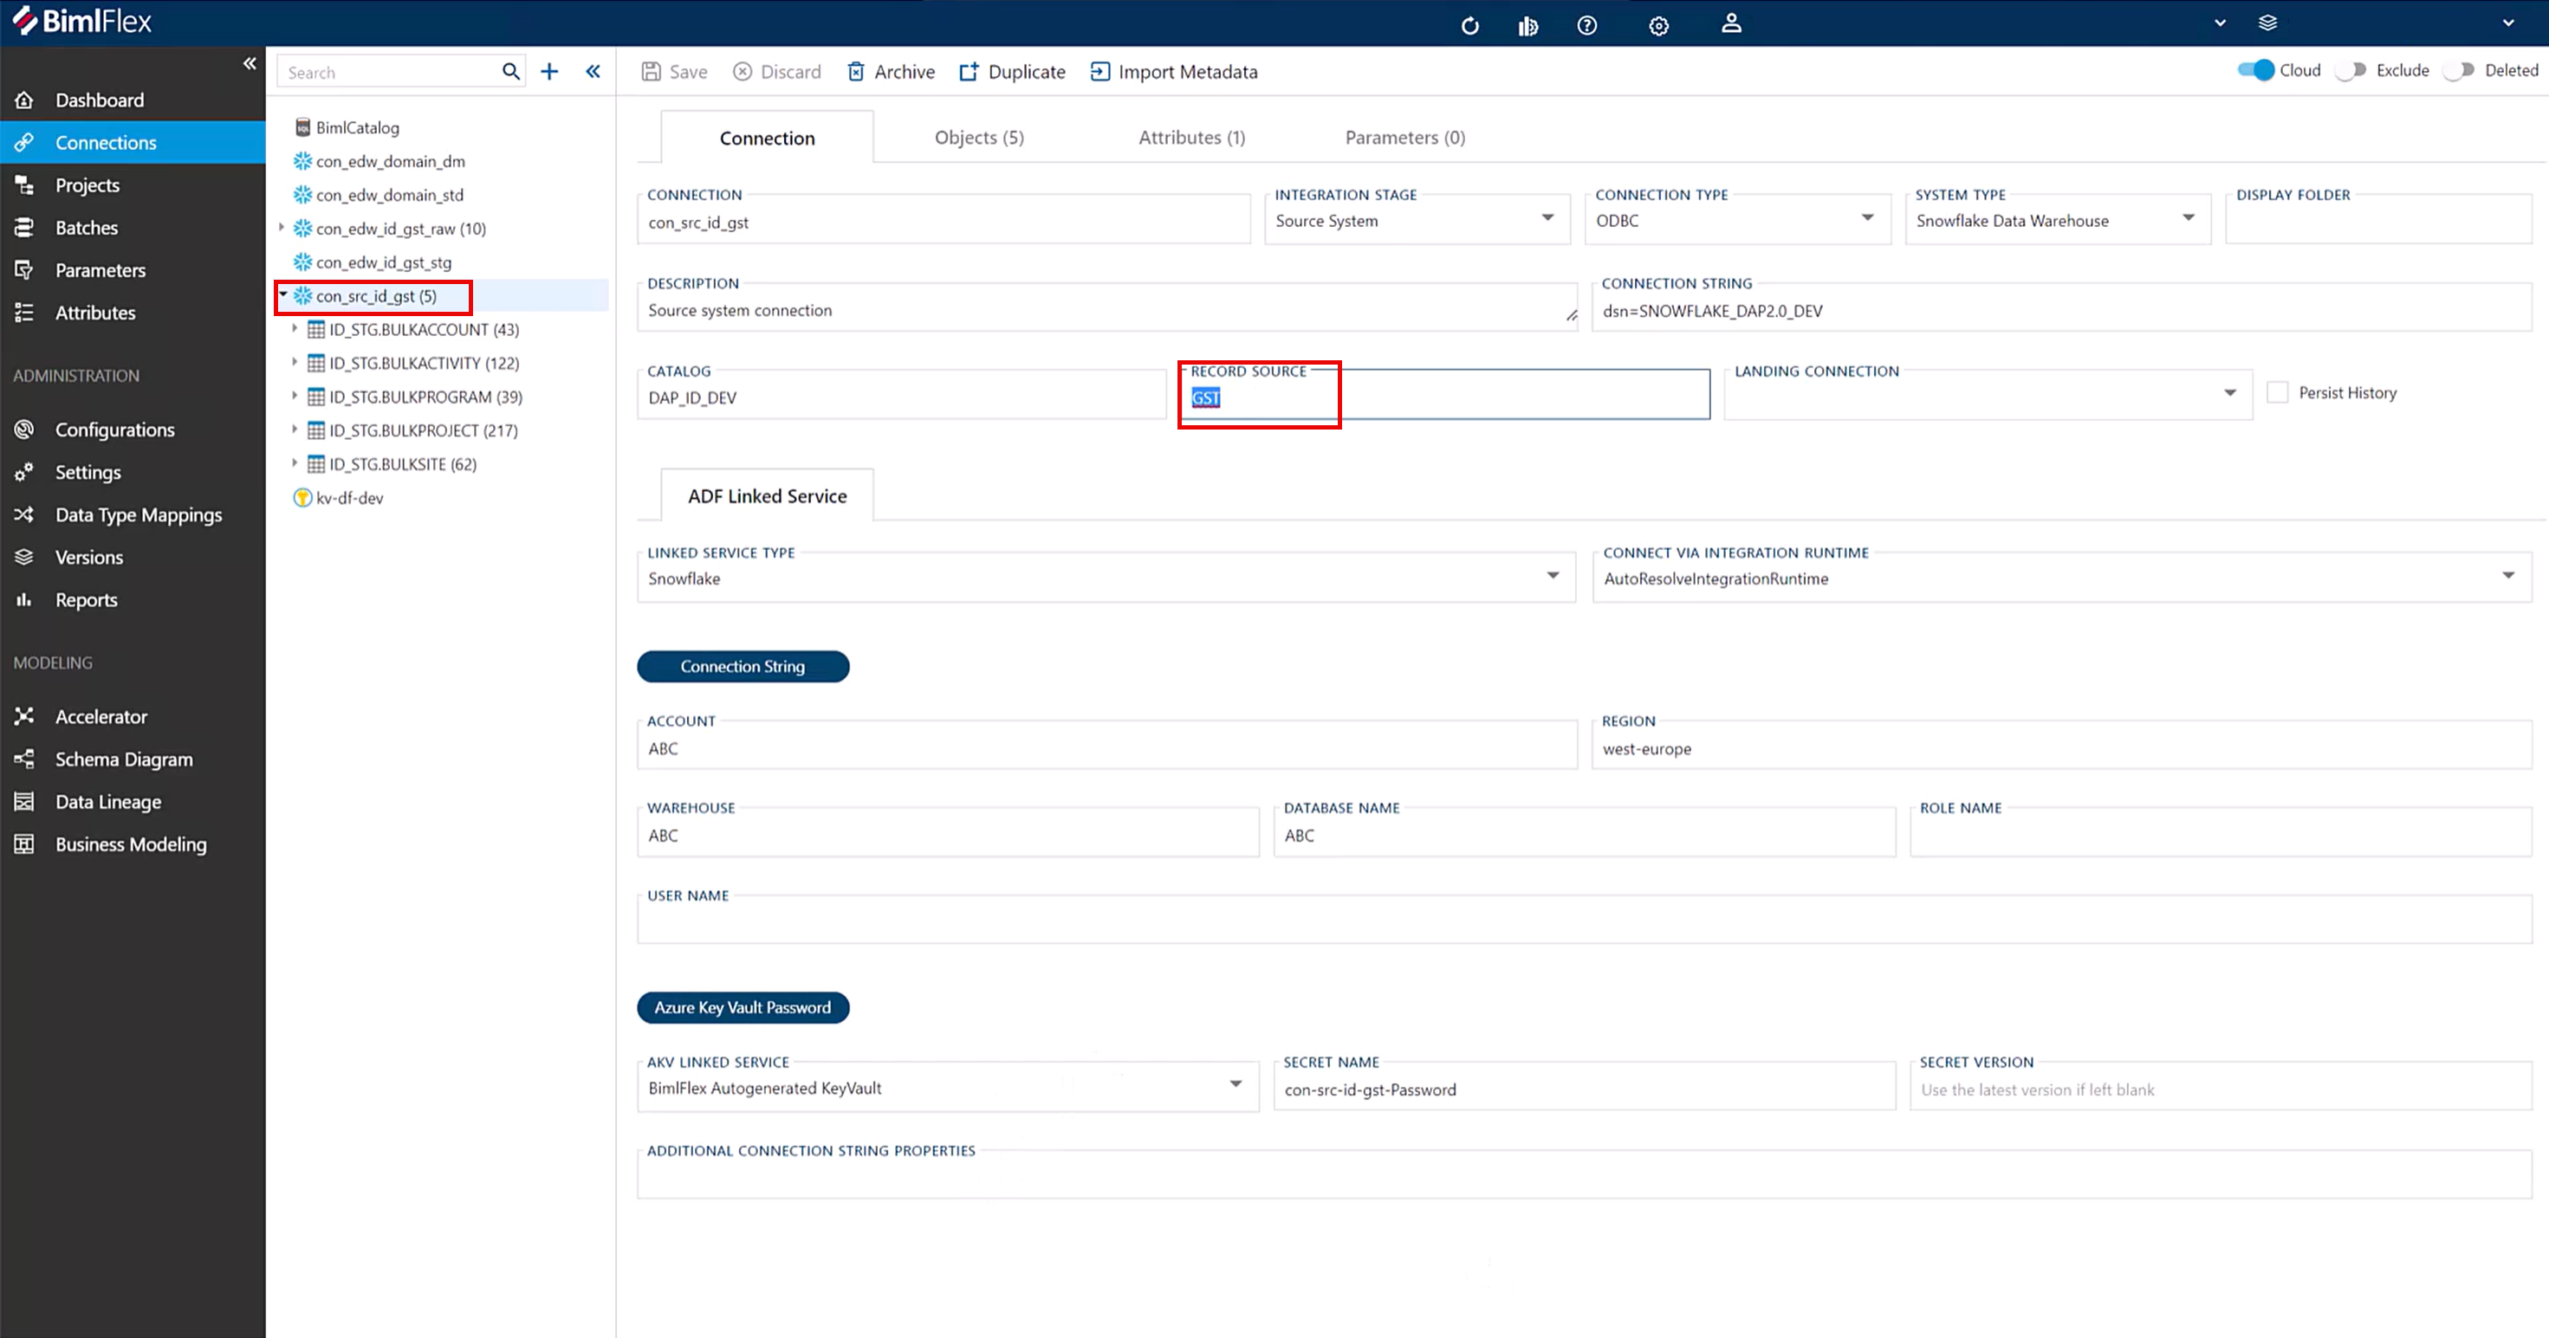Toggle the Deleted switch

(2459, 70)
